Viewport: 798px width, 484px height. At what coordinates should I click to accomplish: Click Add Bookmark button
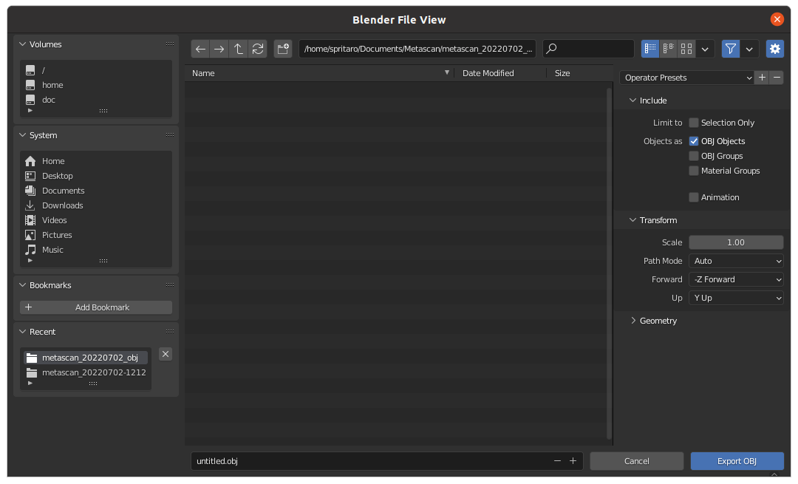point(95,307)
